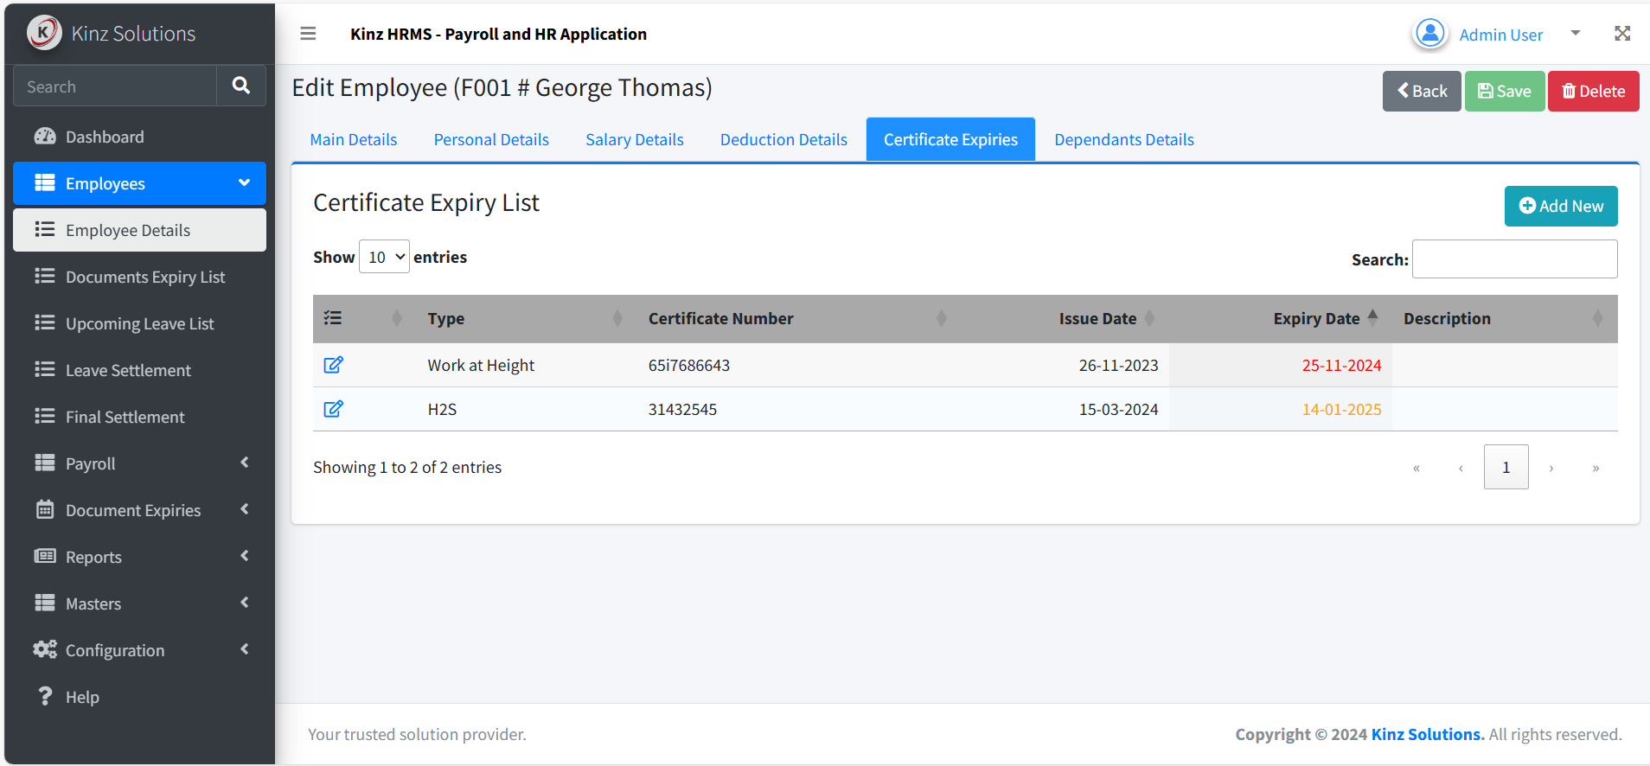Sort table by Issue Date column
This screenshot has width=1650, height=766.
(1065, 318)
